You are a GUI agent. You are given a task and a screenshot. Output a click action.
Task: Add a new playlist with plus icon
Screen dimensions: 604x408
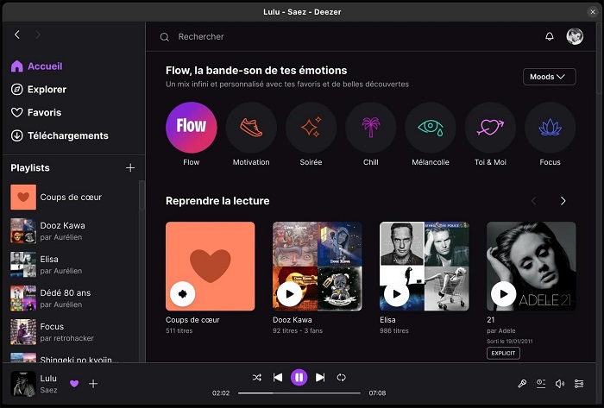(130, 168)
